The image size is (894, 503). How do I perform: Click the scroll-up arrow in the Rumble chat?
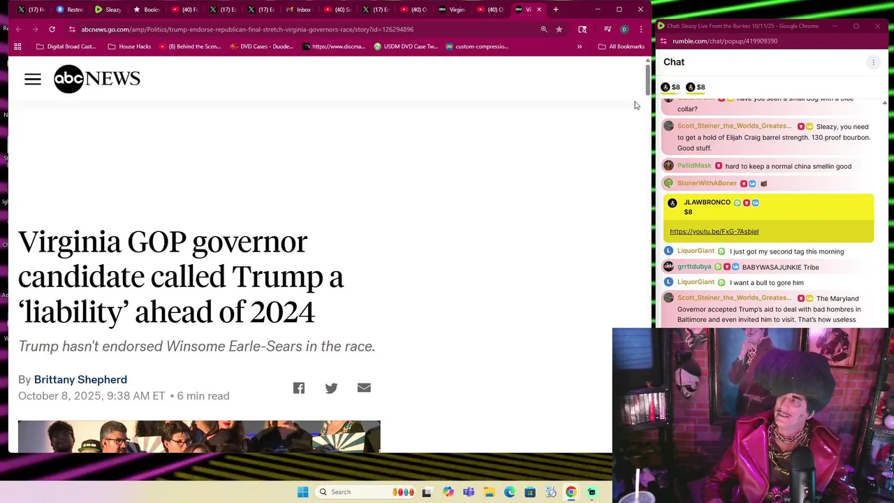tap(885, 103)
